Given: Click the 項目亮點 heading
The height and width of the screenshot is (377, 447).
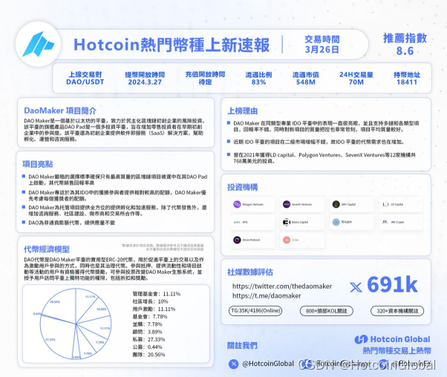Looking at the screenshot, I should tap(38, 164).
